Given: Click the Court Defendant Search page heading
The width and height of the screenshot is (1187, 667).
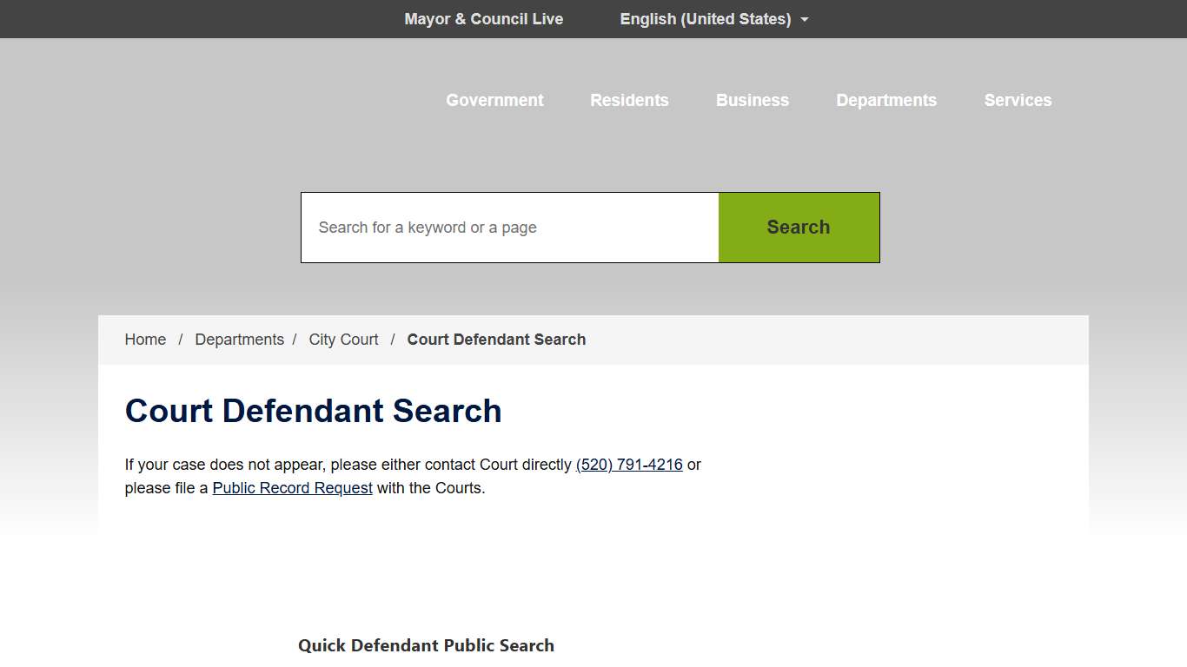Looking at the screenshot, I should 313,410.
